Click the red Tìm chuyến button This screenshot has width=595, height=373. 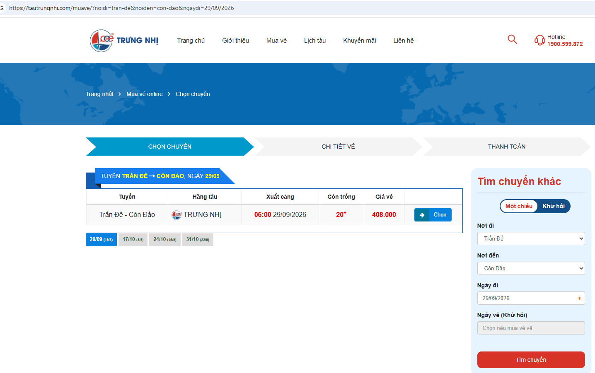click(x=531, y=360)
